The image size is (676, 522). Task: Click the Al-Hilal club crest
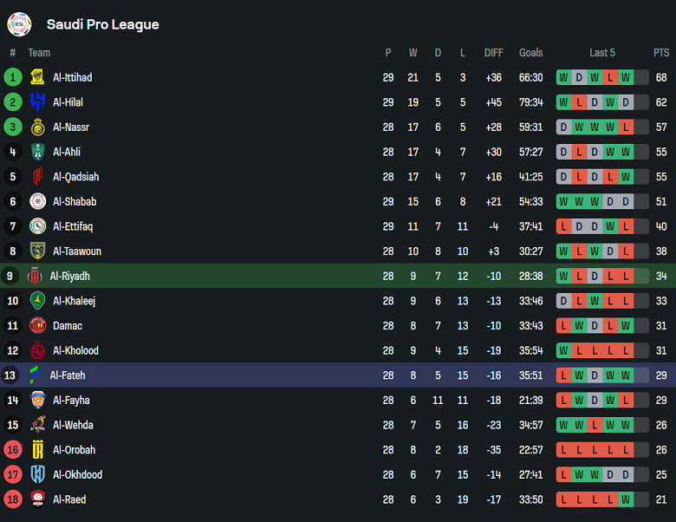(x=37, y=102)
